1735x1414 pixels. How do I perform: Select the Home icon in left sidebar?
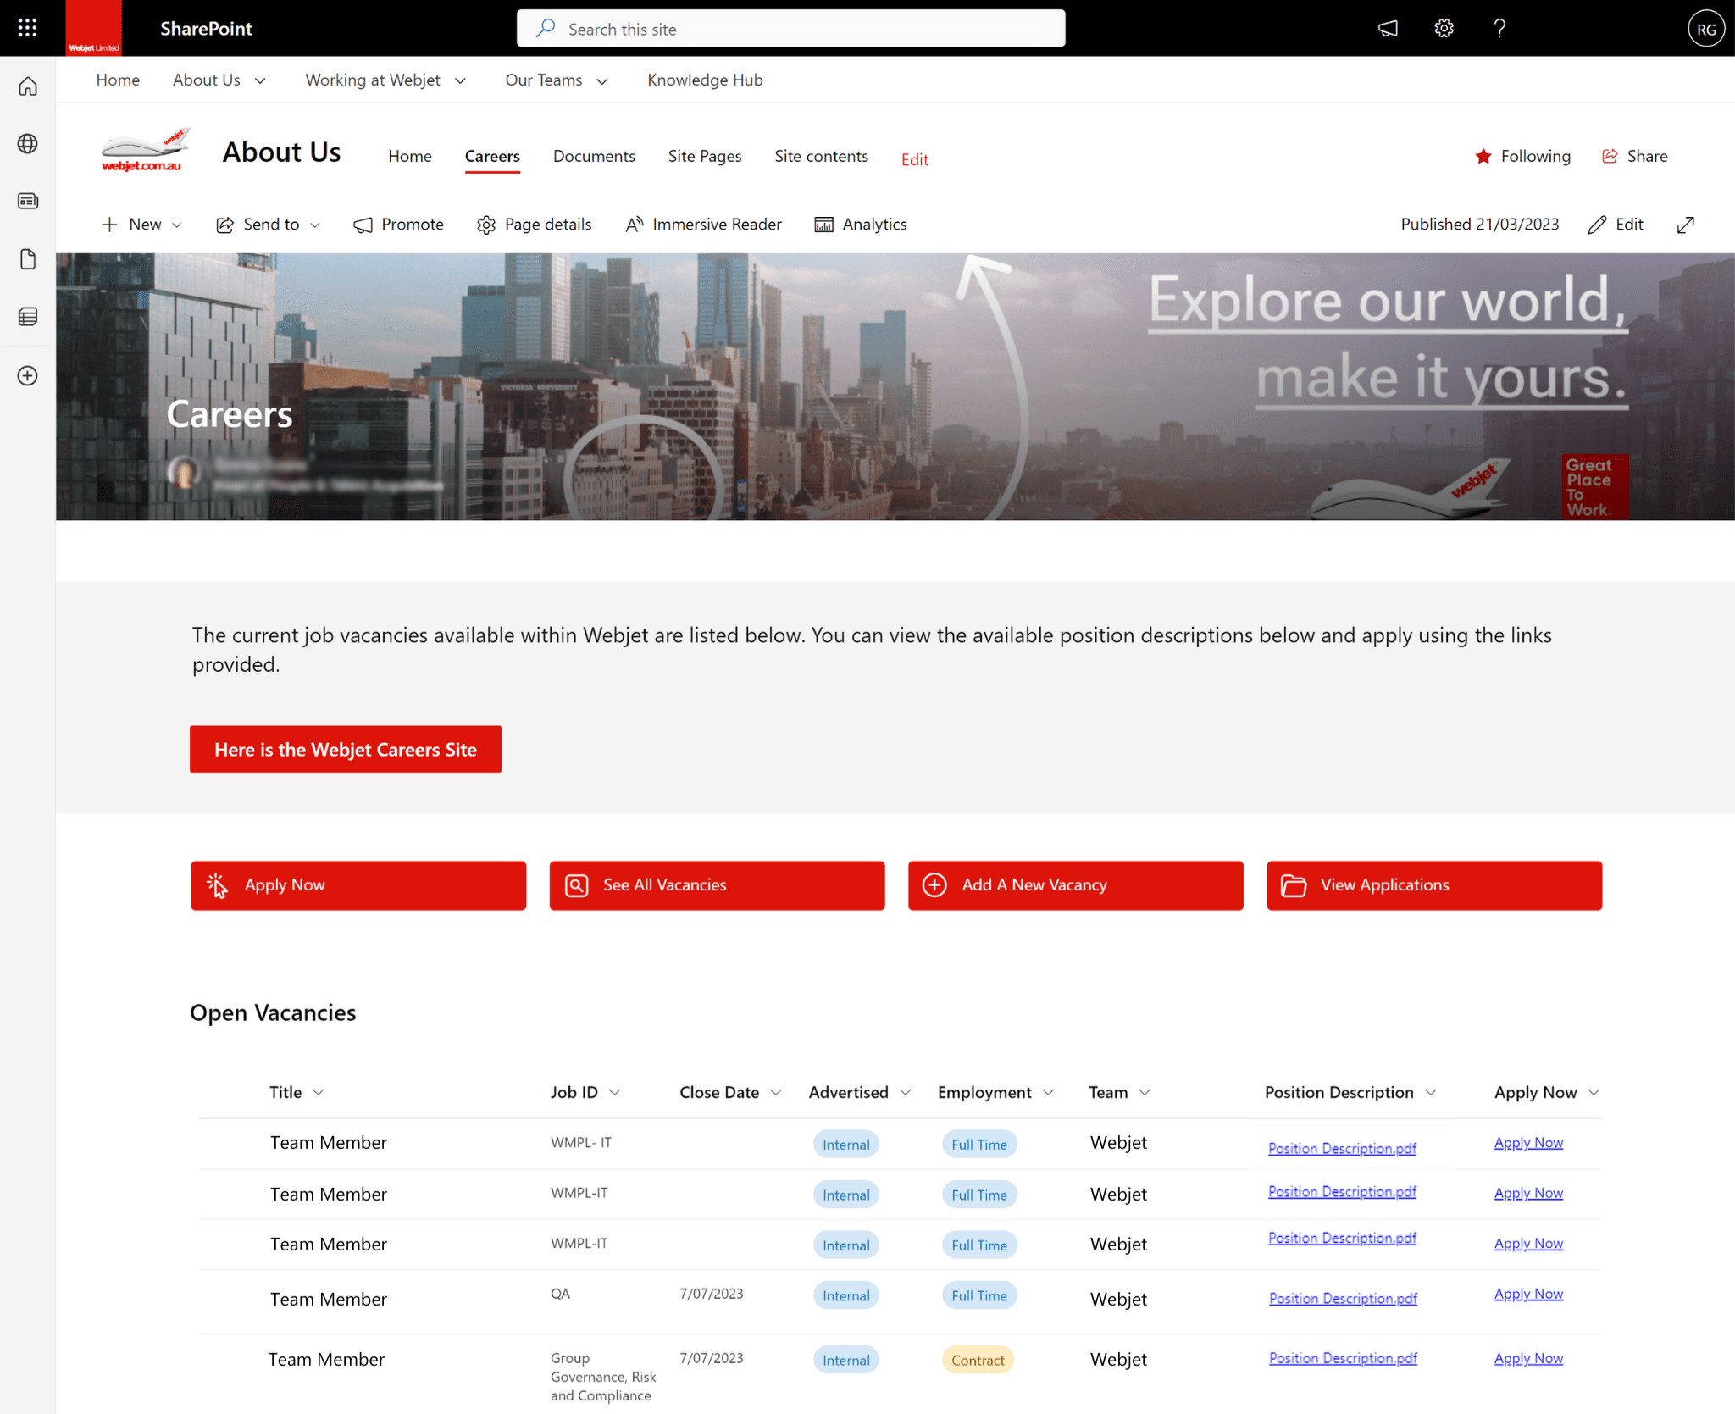(x=28, y=86)
